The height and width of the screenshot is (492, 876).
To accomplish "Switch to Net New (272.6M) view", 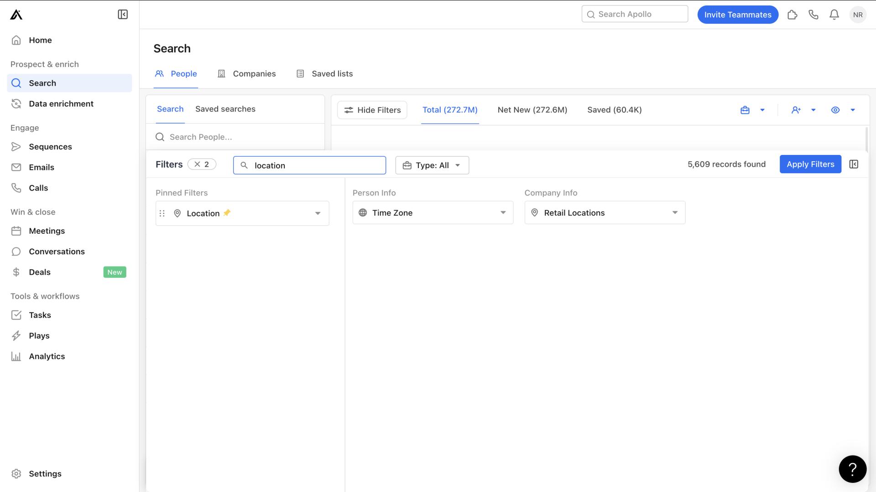I will (532, 109).
